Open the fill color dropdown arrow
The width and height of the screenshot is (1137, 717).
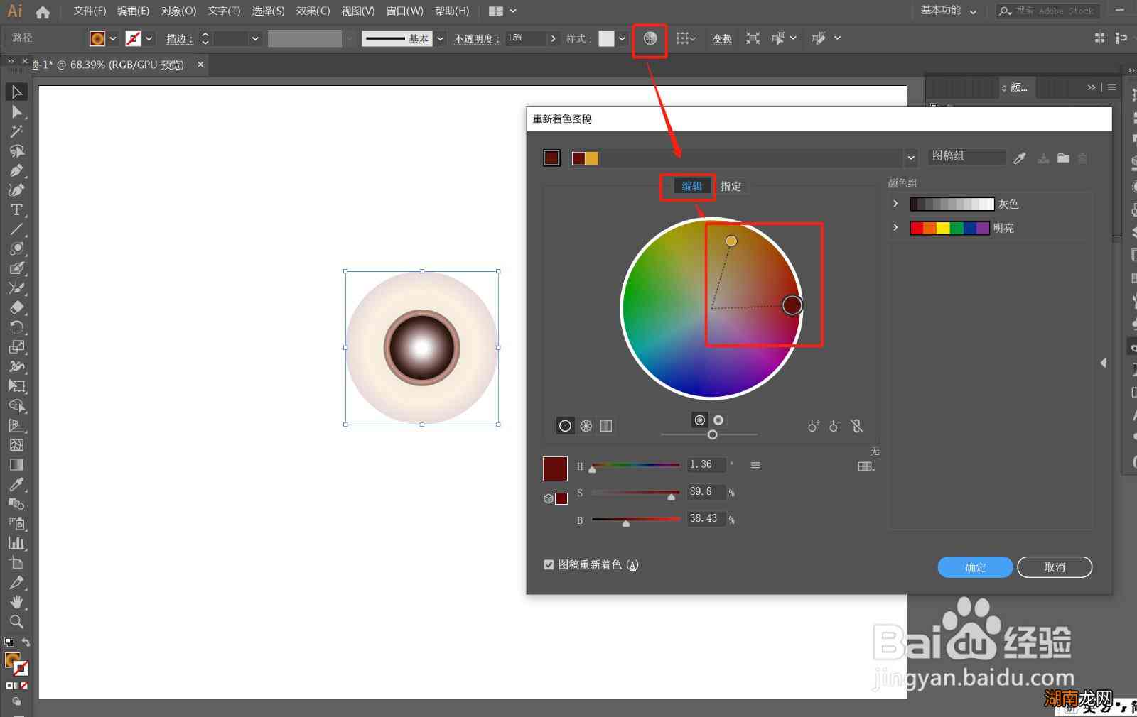[113, 39]
